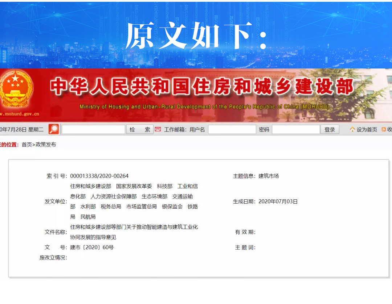Click the mohurd.gov.cn site address text
Screen dimensions: 392x304
[20, 114]
